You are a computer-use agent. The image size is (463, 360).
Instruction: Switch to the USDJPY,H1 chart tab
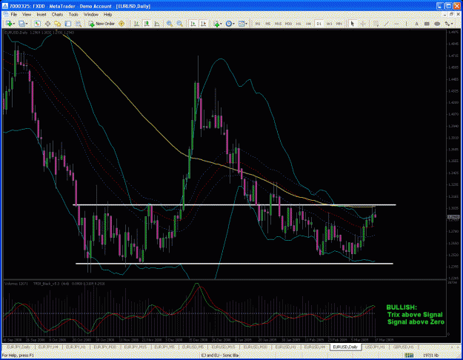pyautogui.click(x=375, y=347)
